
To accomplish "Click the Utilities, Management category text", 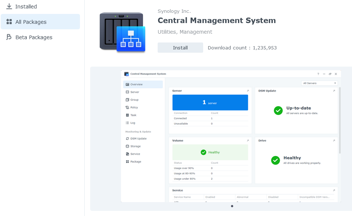I will (185, 32).
